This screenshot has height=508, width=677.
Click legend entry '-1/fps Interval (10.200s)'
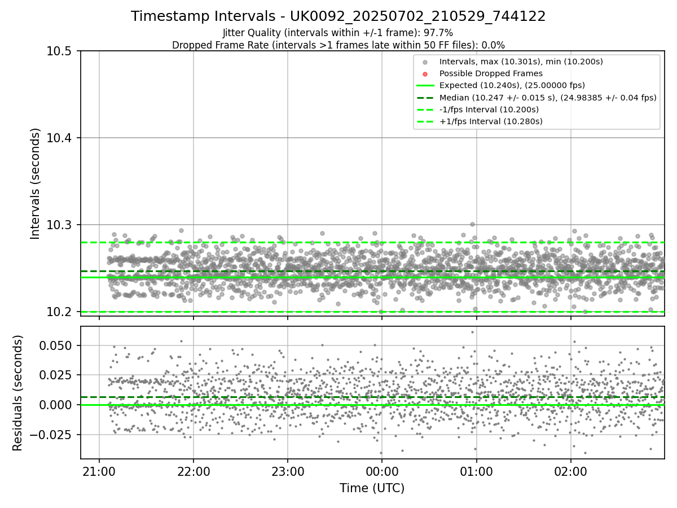coord(489,110)
